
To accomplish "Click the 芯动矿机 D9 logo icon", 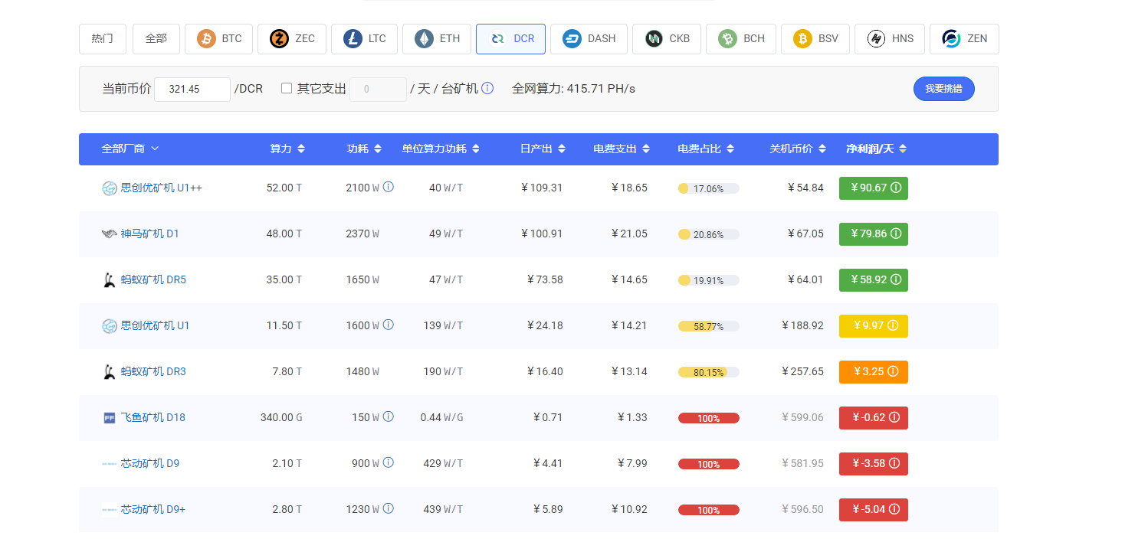I will click(110, 464).
